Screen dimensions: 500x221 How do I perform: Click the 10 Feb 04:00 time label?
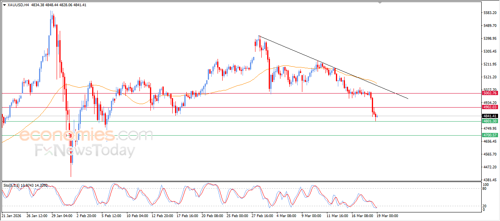click(137, 216)
